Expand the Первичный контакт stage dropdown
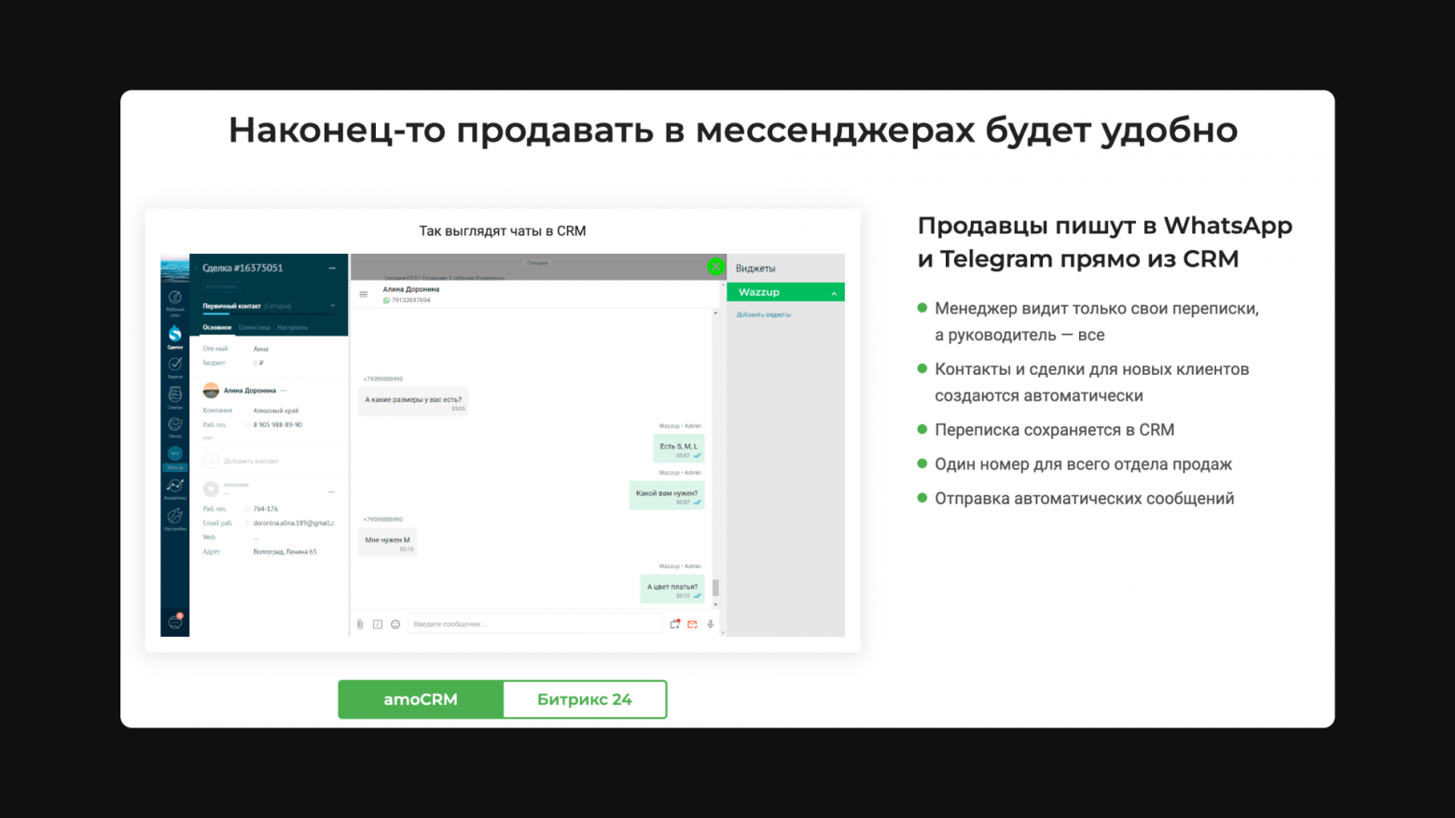Screen dimensions: 1455x818 (x=333, y=305)
